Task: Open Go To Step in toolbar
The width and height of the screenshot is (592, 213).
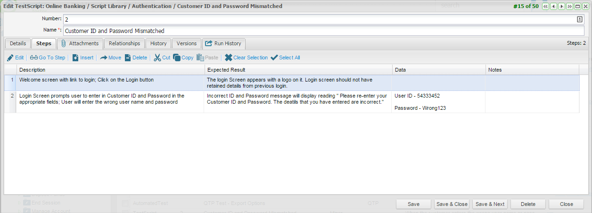Action: pyautogui.click(x=48, y=57)
